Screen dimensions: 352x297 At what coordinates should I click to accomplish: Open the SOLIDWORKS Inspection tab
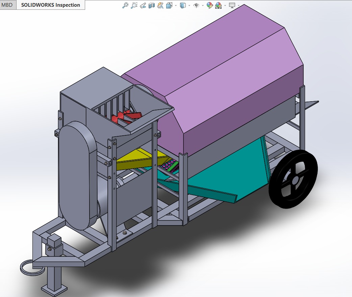pos(50,5)
